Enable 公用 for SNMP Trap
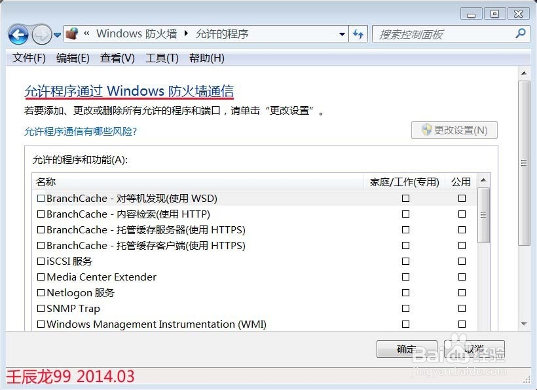The image size is (537, 390). point(462,309)
